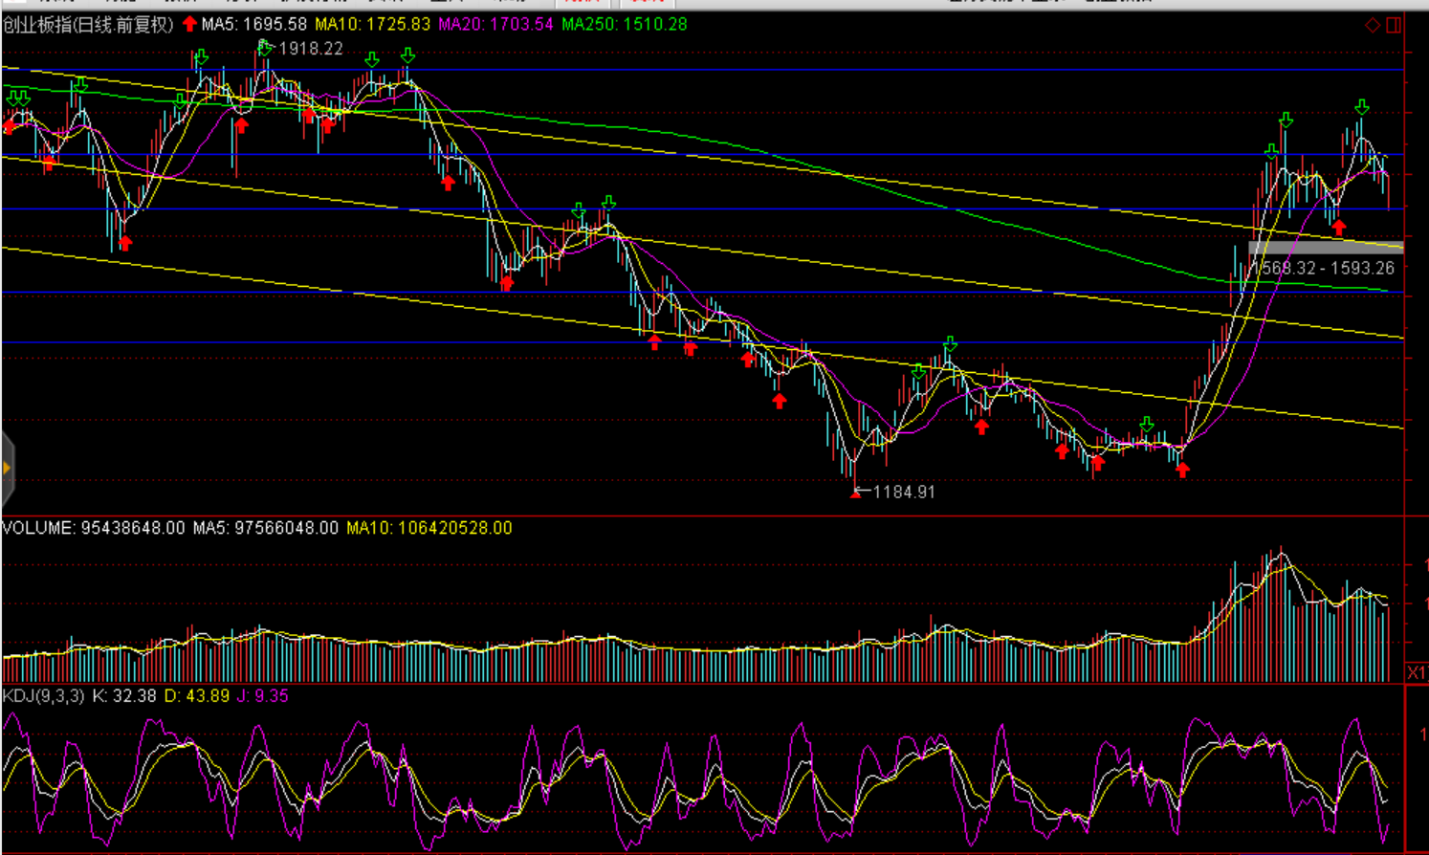This screenshot has width=1429, height=855.
Task: Expand the side panel using left edge arrow
Action: (7, 468)
